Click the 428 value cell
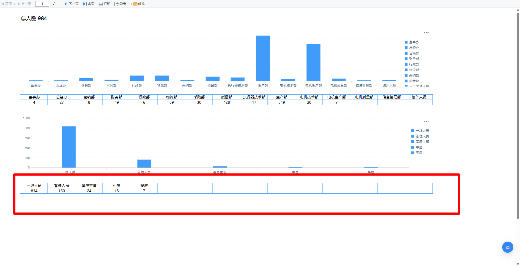The height and width of the screenshot is (266, 520). pyautogui.click(x=226, y=102)
